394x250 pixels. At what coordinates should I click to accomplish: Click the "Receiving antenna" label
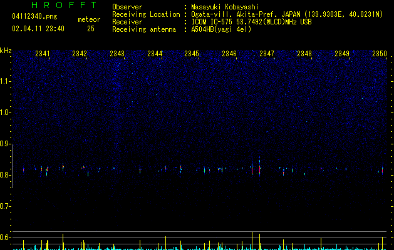[x=144, y=29]
